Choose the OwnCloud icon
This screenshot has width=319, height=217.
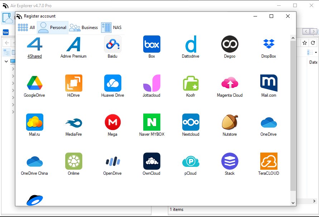tap(152, 161)
